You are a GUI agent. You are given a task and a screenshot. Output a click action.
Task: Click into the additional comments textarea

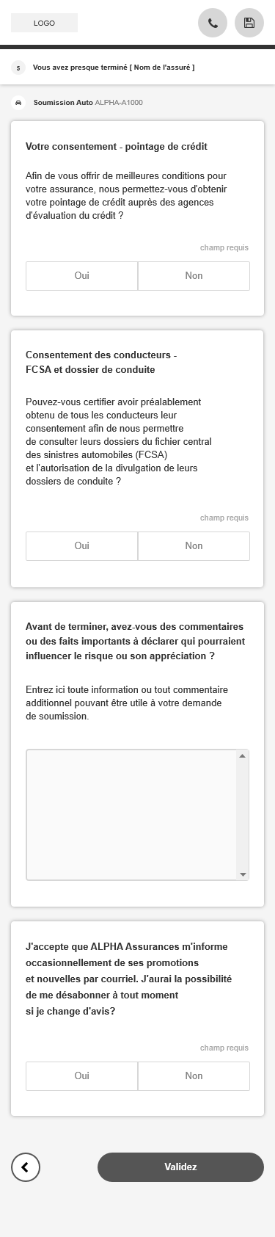click(x=131, y=815)
